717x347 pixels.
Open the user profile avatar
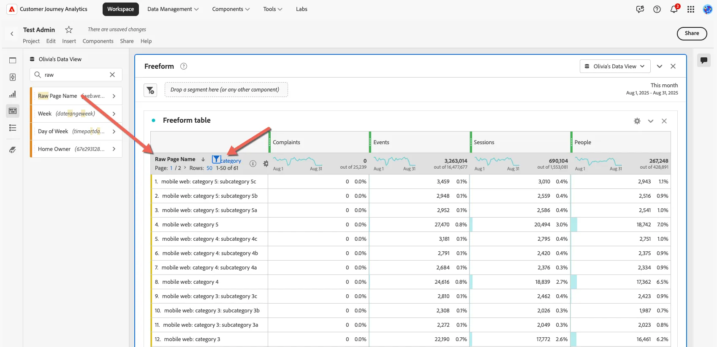click(708, 9)
